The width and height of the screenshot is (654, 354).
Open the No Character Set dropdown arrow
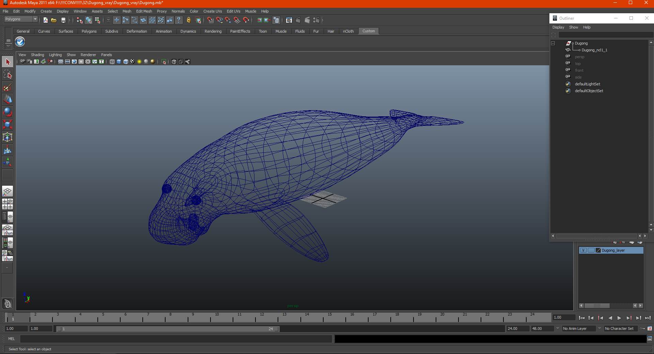click(x=599, y=328)
